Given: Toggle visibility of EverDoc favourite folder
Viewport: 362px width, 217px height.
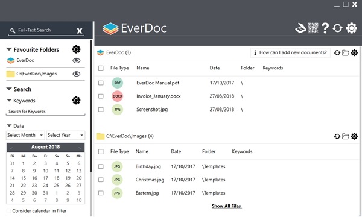Looking at the screenshot, I should [77, 60].
